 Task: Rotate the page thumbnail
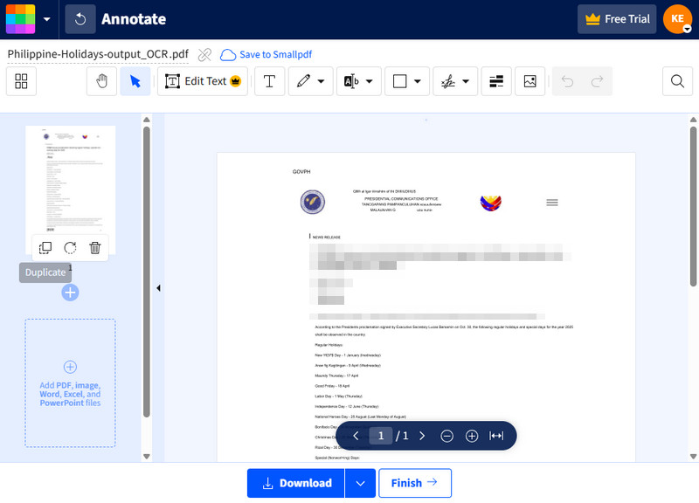click(70, 248)
